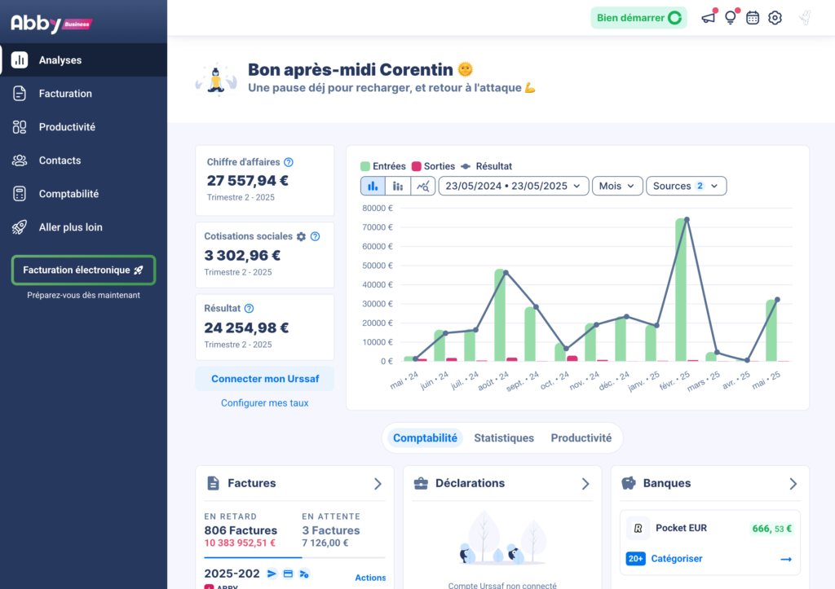835x589 pixels.
Task: Open the Sources filter dropdown
Action: 686,186
